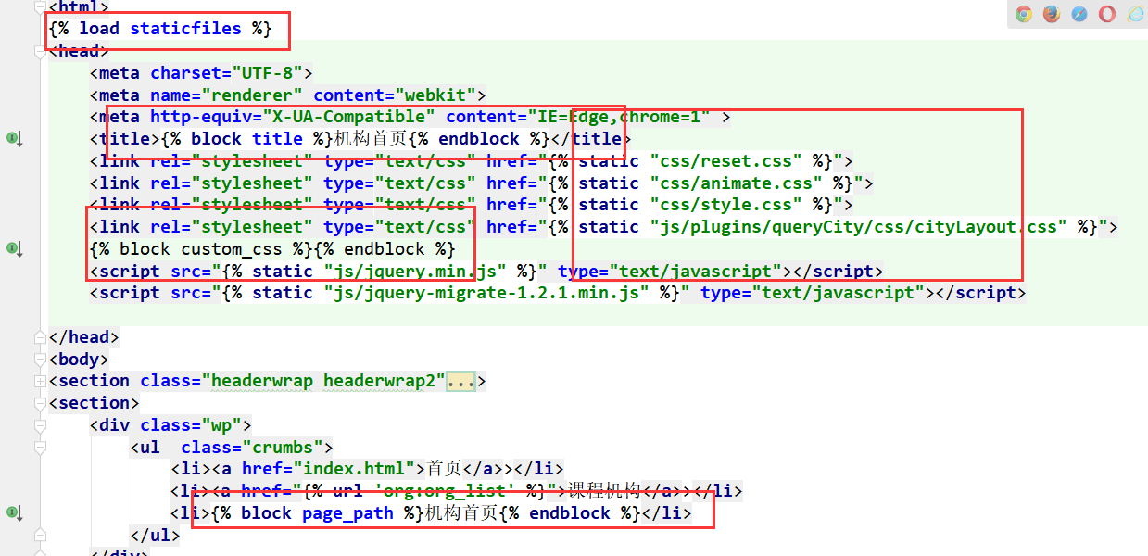Click the 'block custom_css' template tag

pos(201,249)
